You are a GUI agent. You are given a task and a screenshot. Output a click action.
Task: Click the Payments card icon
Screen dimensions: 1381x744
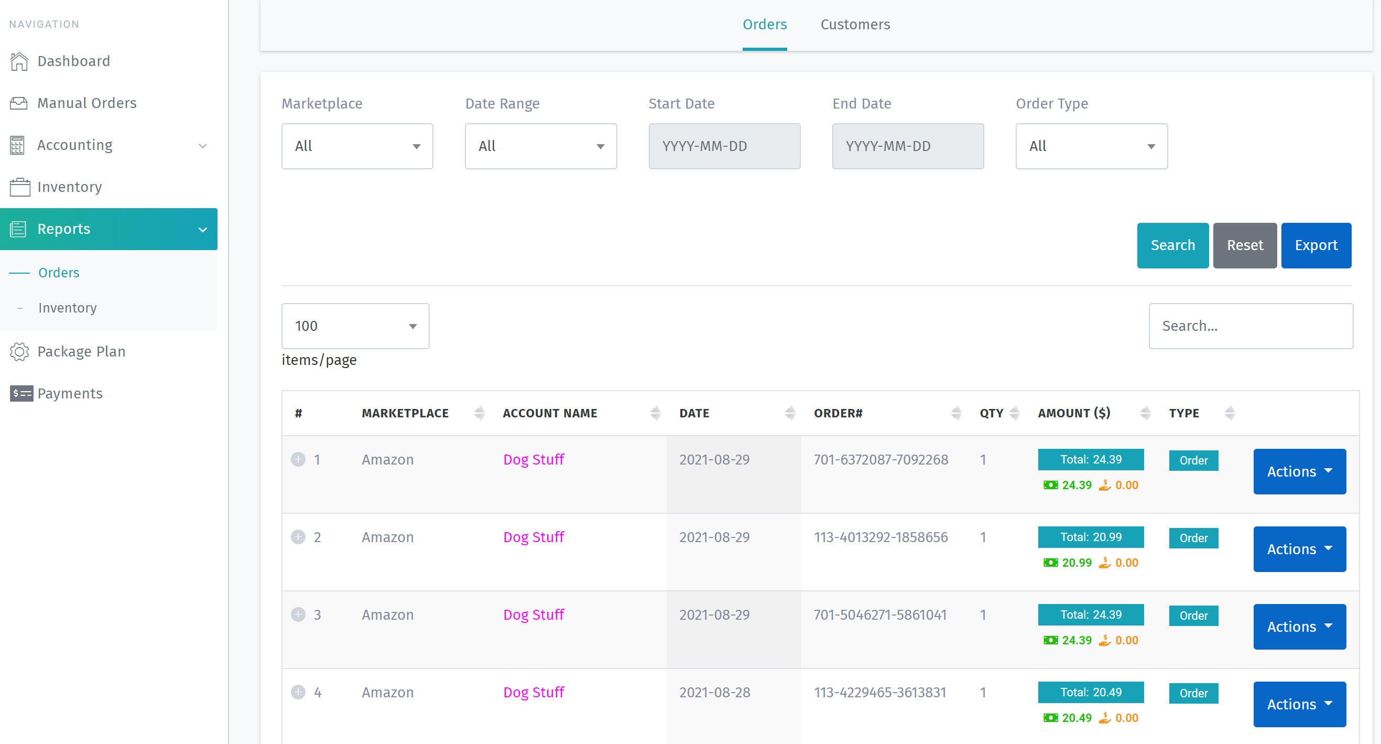coord(21,394)
